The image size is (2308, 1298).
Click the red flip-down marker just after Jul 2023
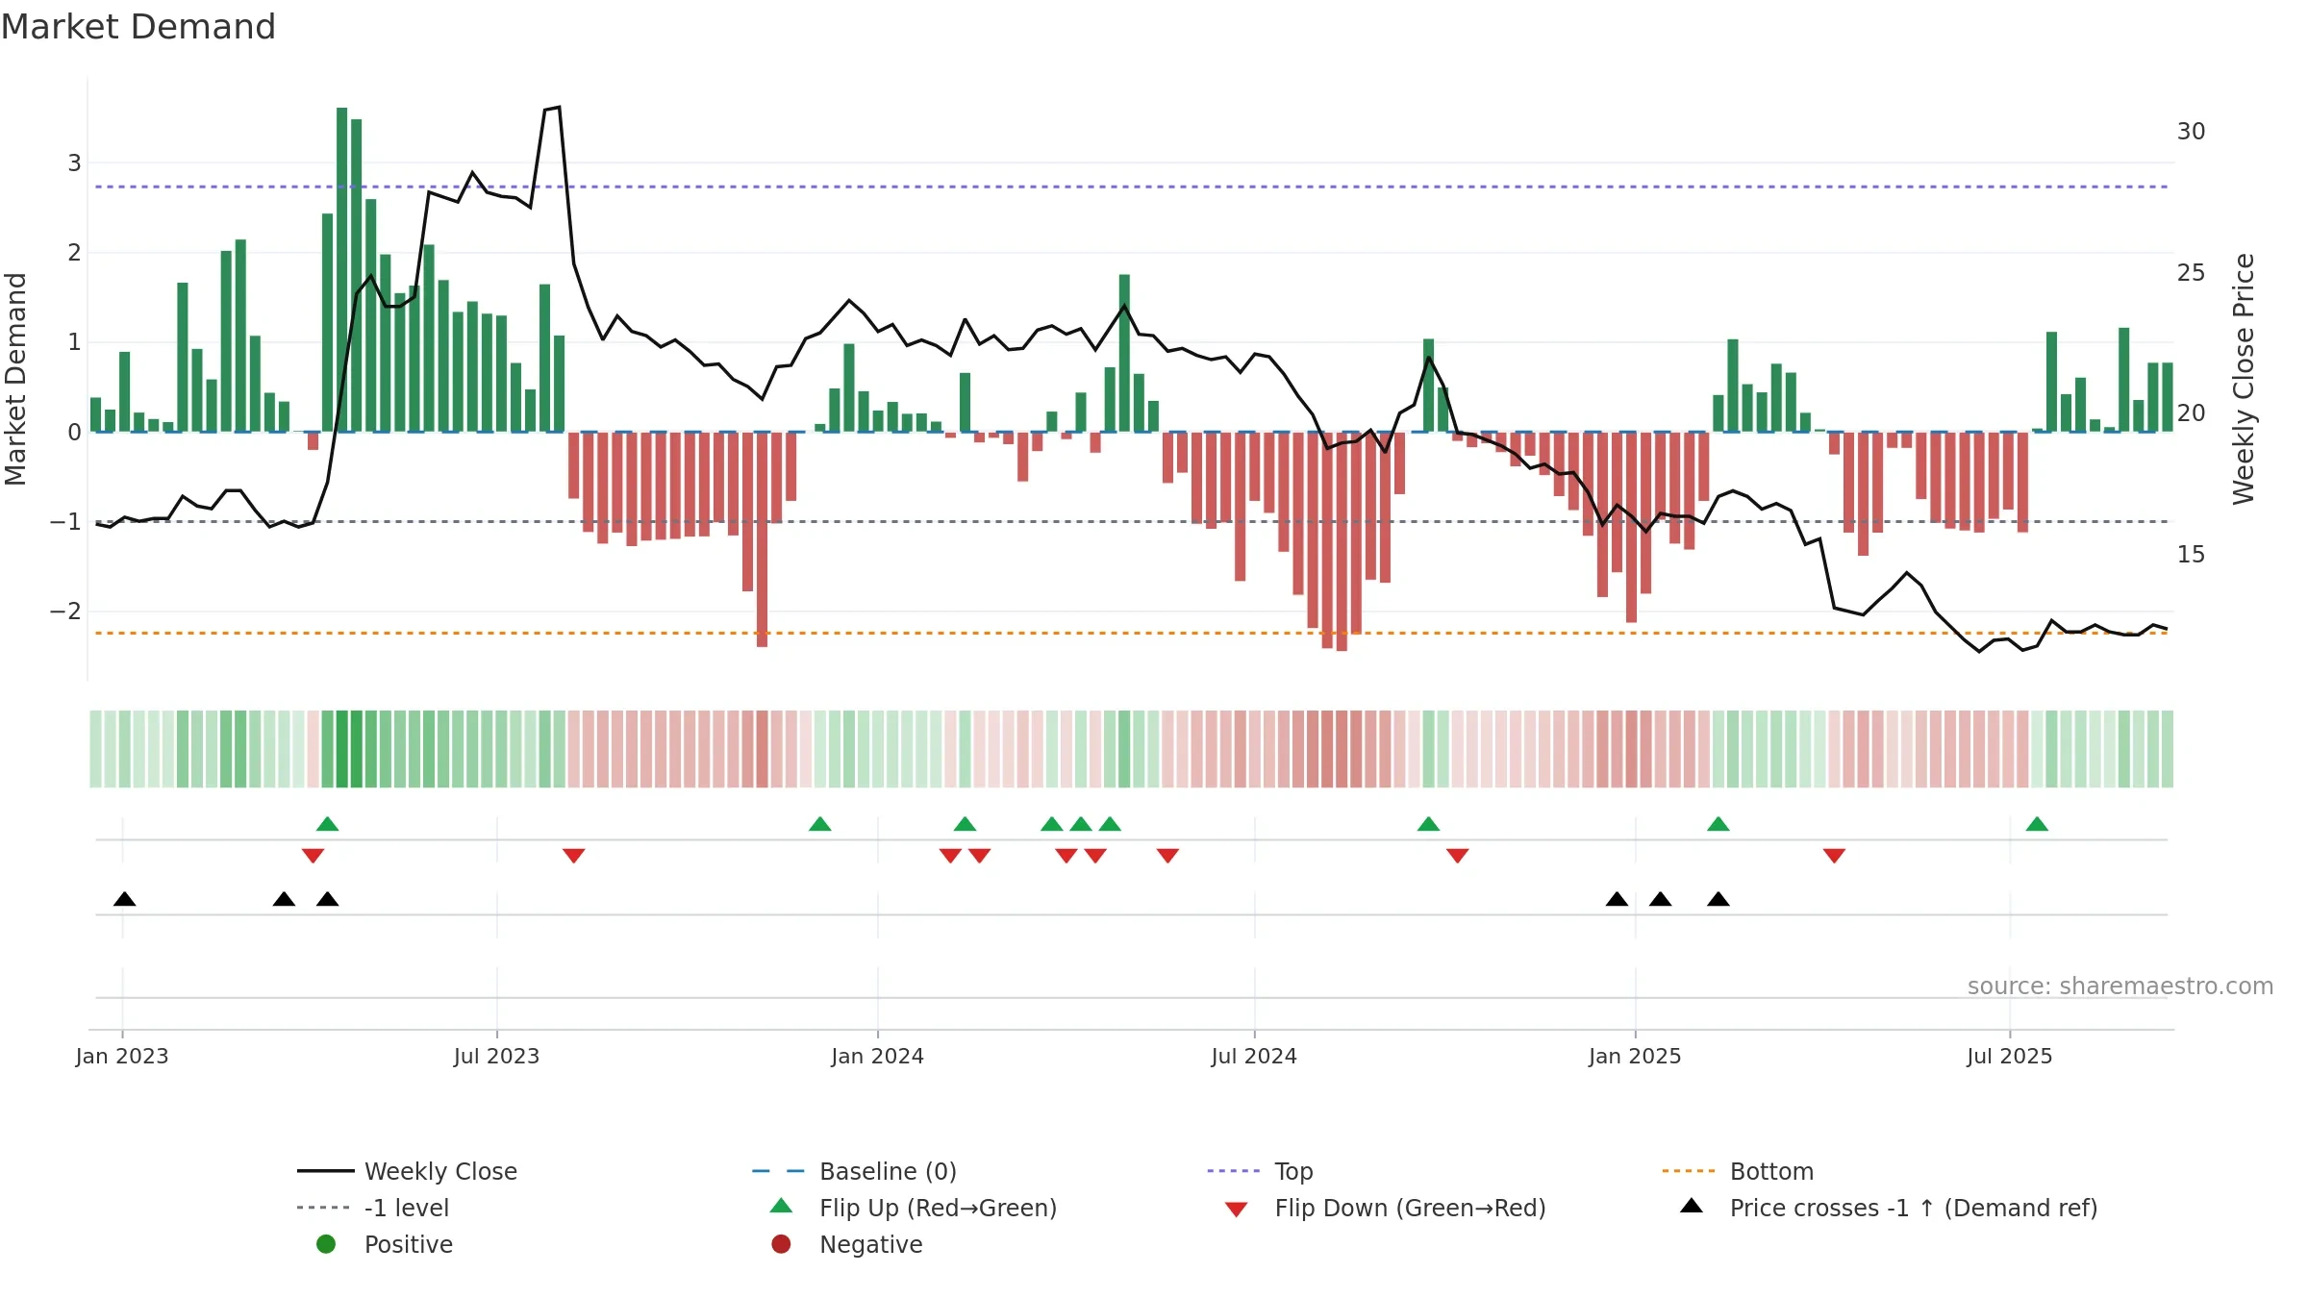(x=574, y=856)
